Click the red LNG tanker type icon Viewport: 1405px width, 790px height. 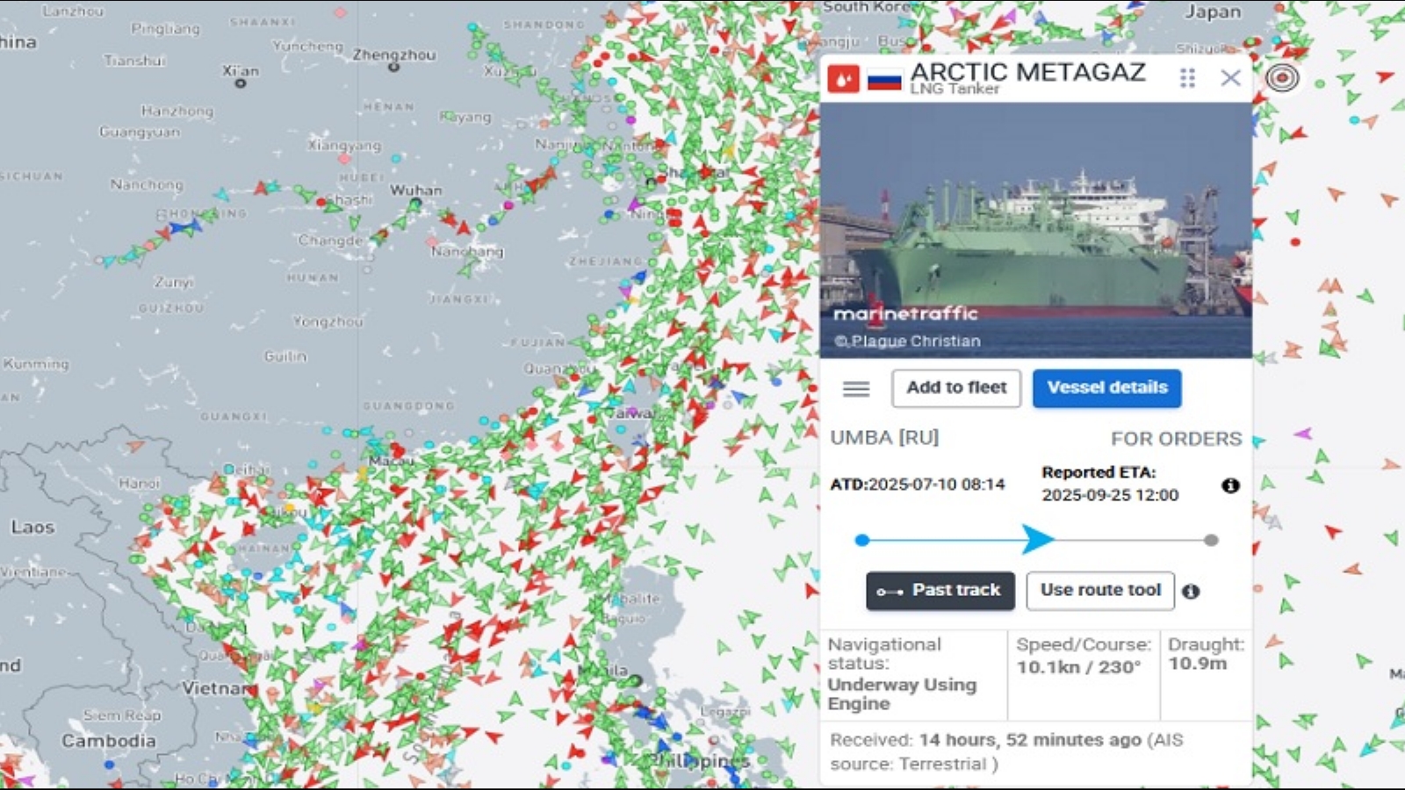(843, 79)
